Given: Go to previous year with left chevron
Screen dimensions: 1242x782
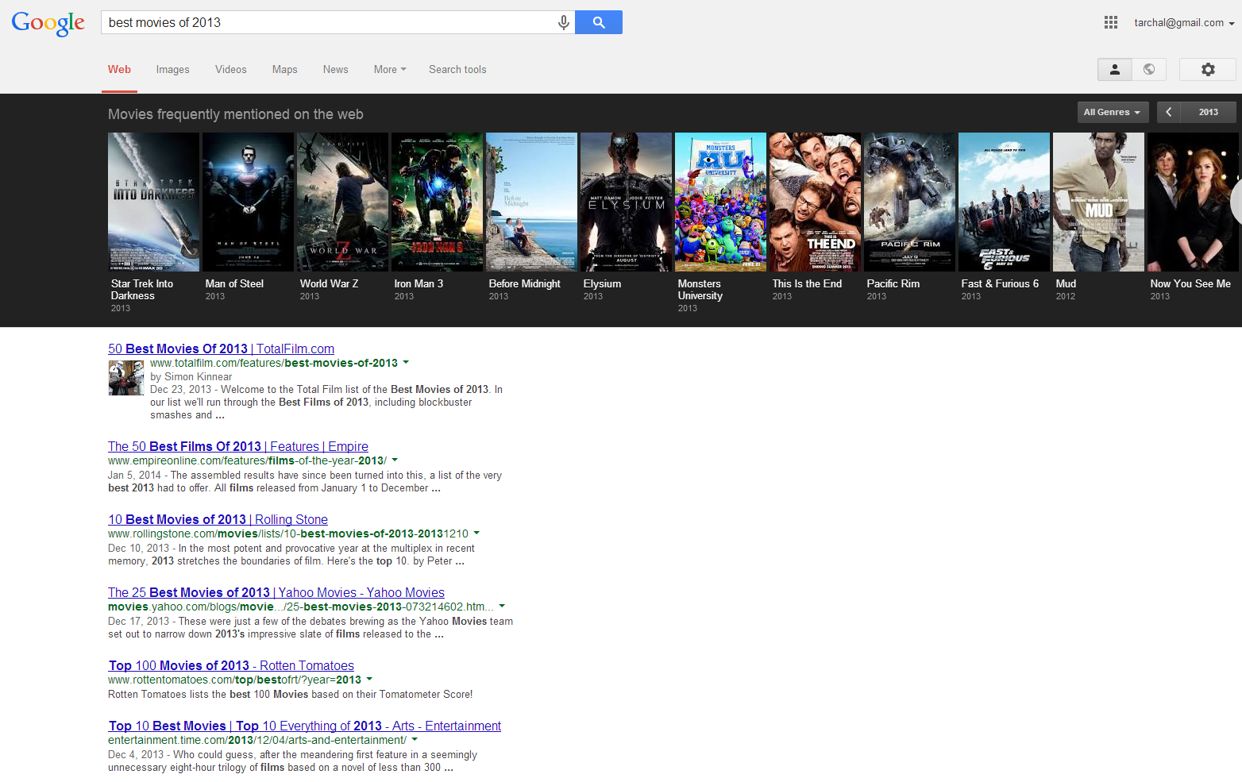Looking at the screenshot, I should [x=1169, y=112].
